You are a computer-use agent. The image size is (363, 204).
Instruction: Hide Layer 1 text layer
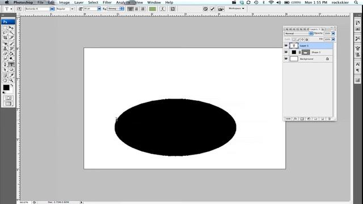pyautogui.click(x=286, y=46)
